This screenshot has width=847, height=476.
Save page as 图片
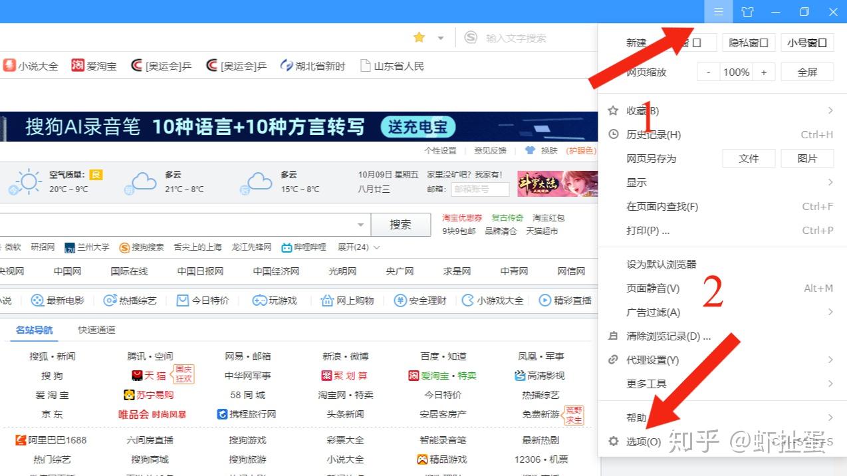[x=807, y=158]
